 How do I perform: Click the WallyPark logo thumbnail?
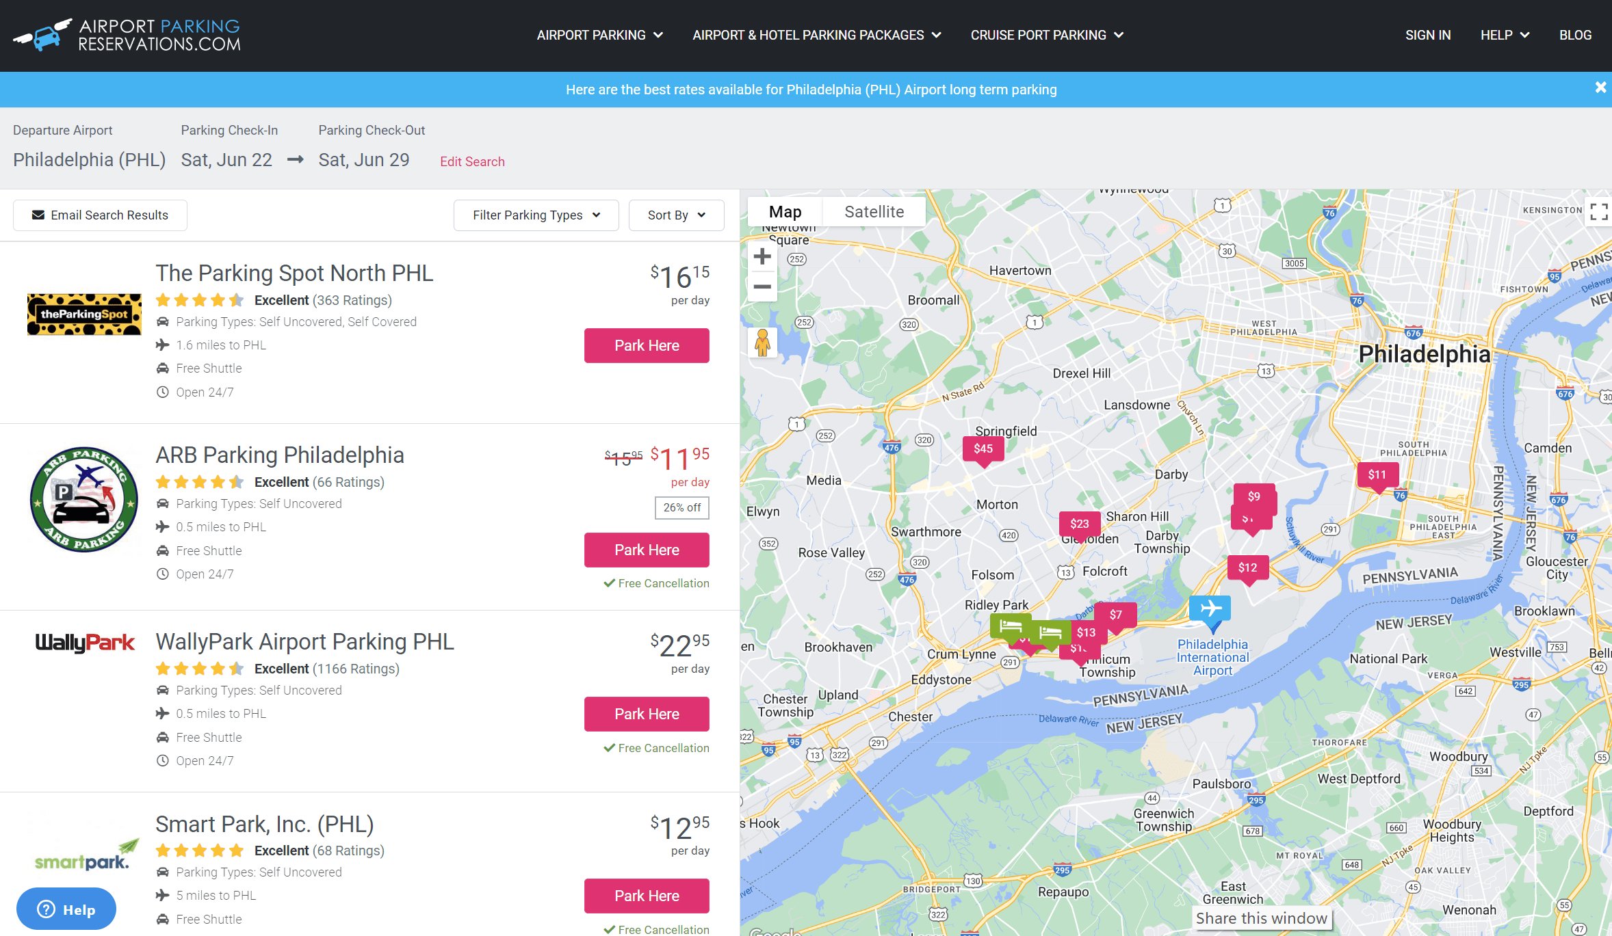point(85,642)
